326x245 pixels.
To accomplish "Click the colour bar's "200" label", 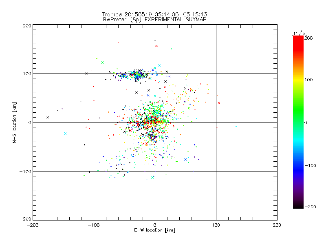I will pos(308,38).
